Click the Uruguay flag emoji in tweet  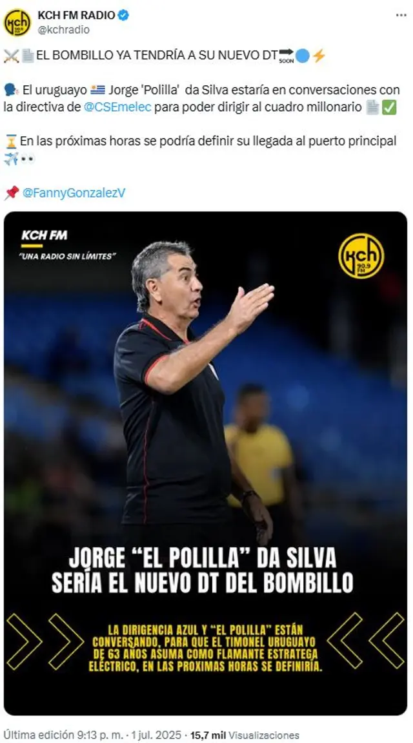pyautogui.click(x=97, y=90)
